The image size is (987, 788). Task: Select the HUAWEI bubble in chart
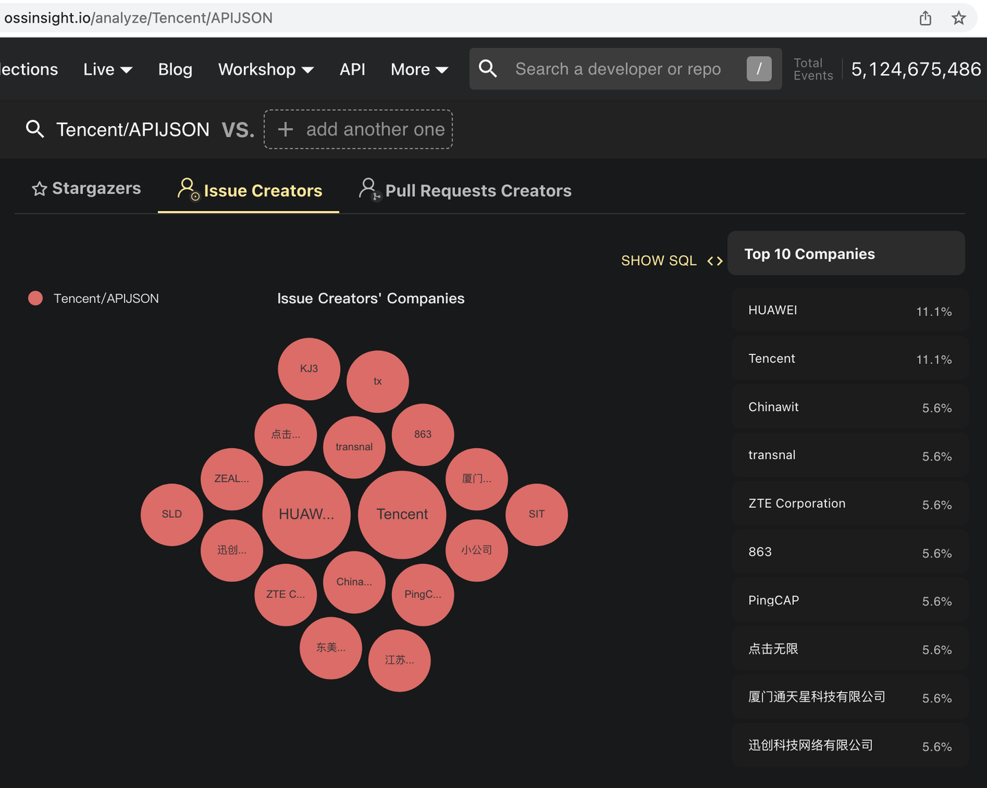[306, 515]
